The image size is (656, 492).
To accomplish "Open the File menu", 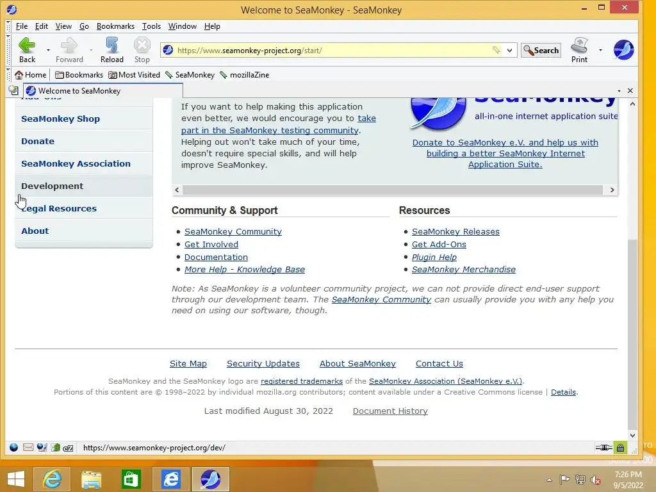I will (22, 26).
